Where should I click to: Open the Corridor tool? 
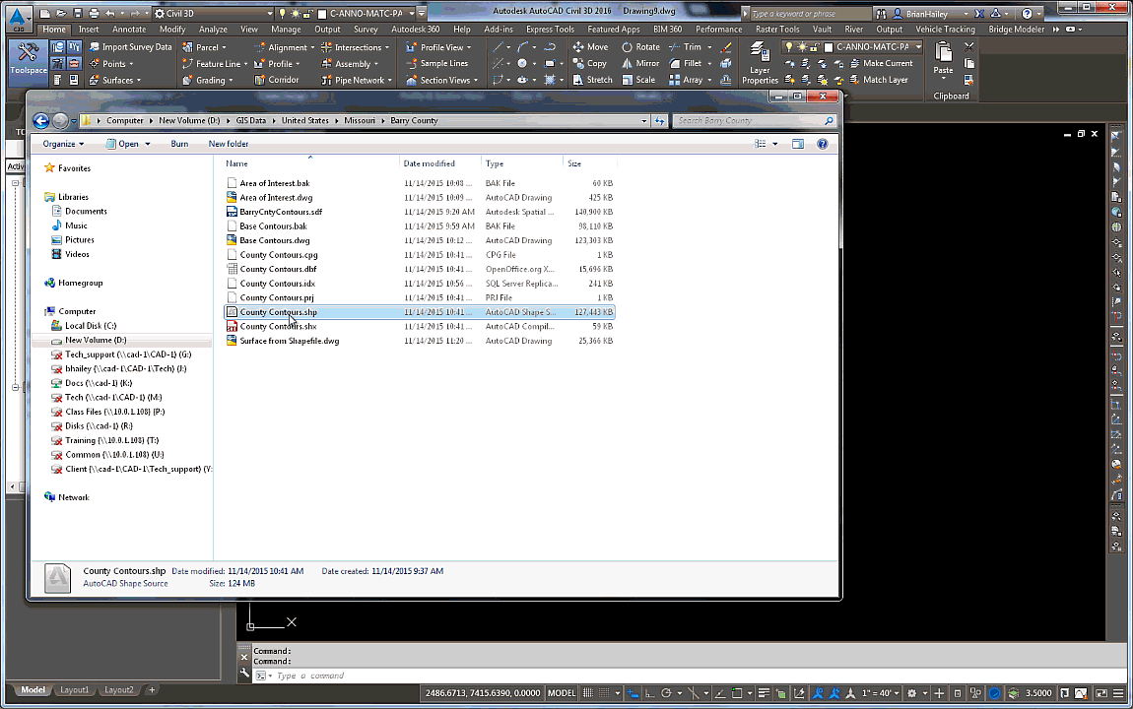[x=276, y=80]
